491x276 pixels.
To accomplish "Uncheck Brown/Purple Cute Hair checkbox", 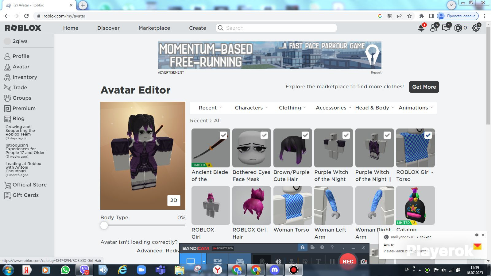I will [305, 135].
